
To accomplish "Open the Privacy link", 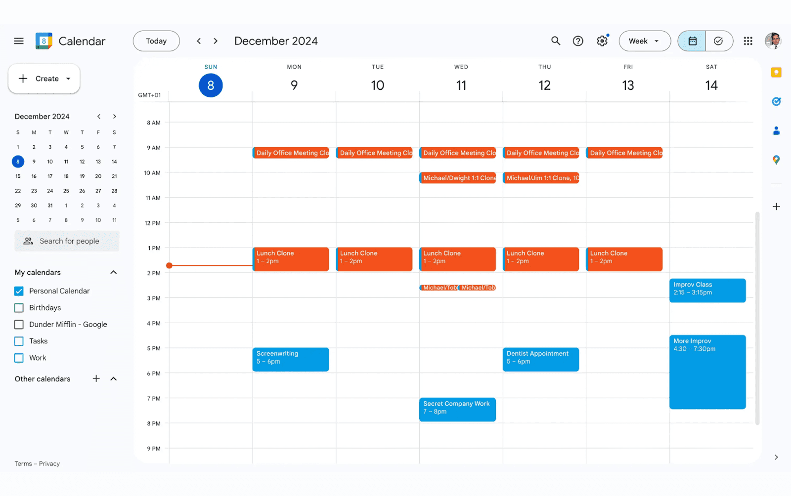I will pos(49,463).
